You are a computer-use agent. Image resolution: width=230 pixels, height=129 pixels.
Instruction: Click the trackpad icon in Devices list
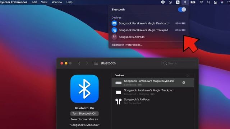click(118, 92)
